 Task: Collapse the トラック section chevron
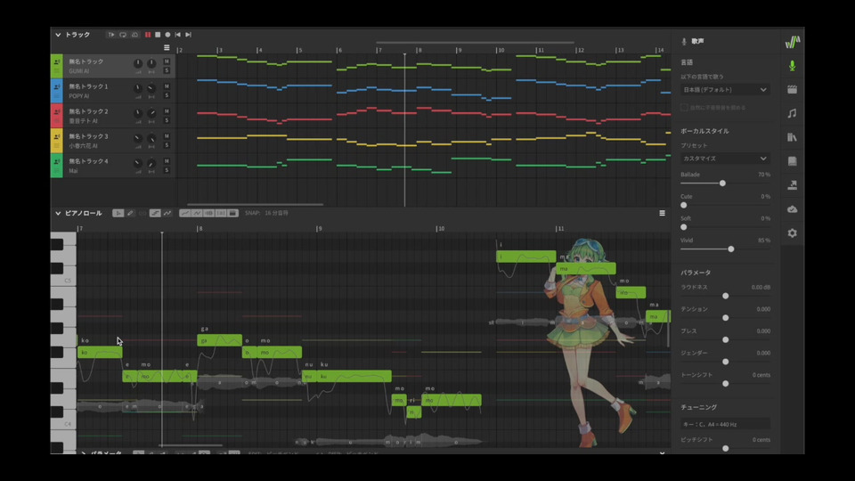[58, 35]
